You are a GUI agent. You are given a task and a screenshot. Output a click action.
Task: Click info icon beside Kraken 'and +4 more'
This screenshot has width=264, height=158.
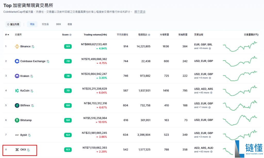pos(210,78)
